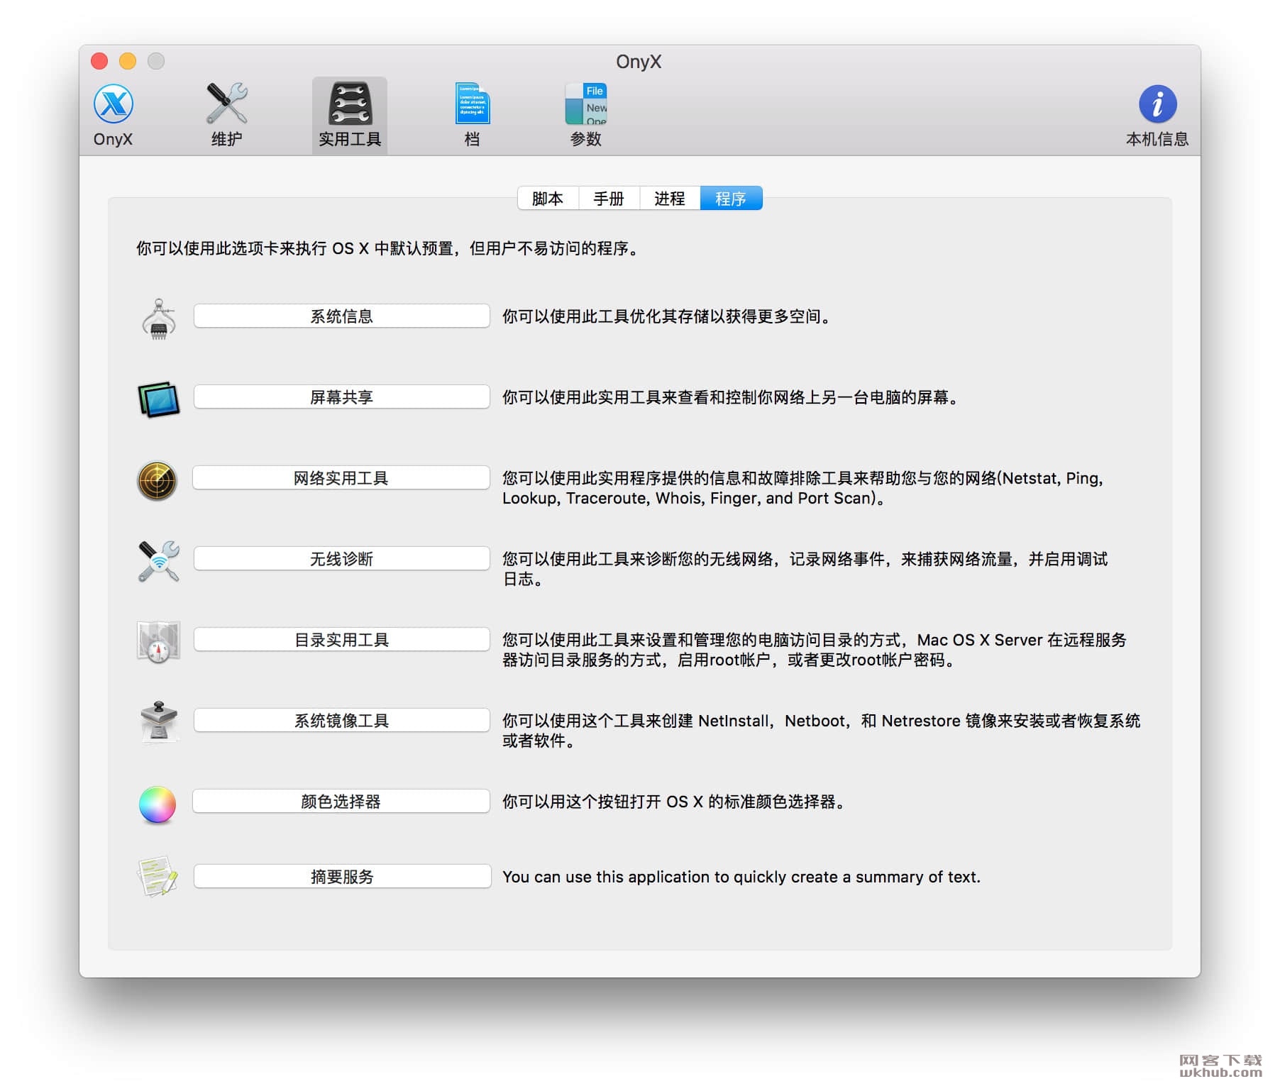Click the System Information chip icon
Image resolution: width=1280 pixels, height=1091 pixels.
158,319
